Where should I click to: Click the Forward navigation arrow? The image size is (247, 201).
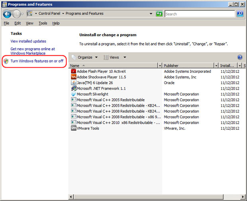click(16, 14)
